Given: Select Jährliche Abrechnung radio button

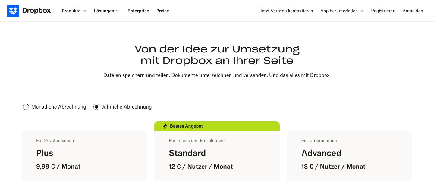Looking at the screenshot, I should (96, 107).
